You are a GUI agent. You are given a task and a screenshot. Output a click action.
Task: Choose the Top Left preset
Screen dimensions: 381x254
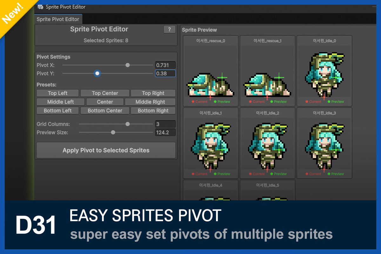[x=57, y=93]
